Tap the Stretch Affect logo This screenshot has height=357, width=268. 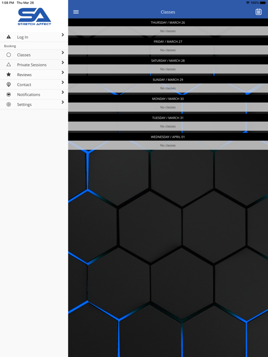34,16
